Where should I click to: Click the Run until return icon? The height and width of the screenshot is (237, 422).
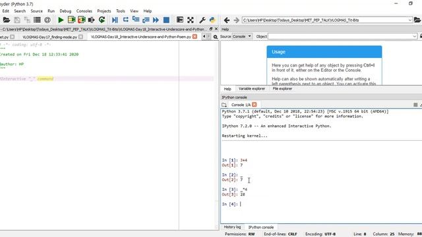tap(146, 20)
